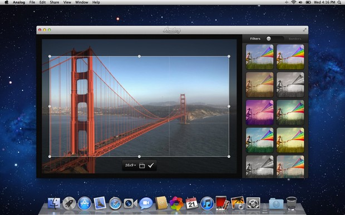Click the bottom-right crop corner handle

229,157
